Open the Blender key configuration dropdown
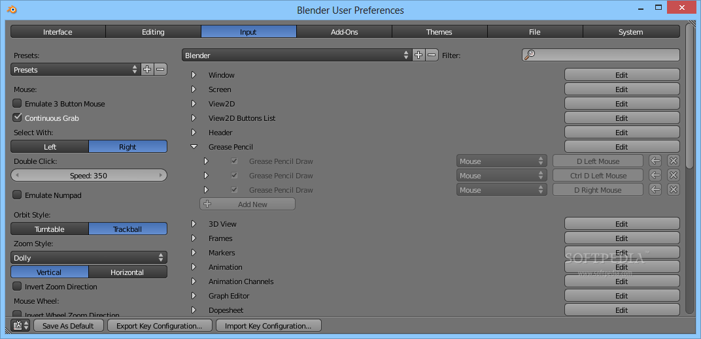The width and height of the screenshot is (701, 339). (x=297, y=56)
